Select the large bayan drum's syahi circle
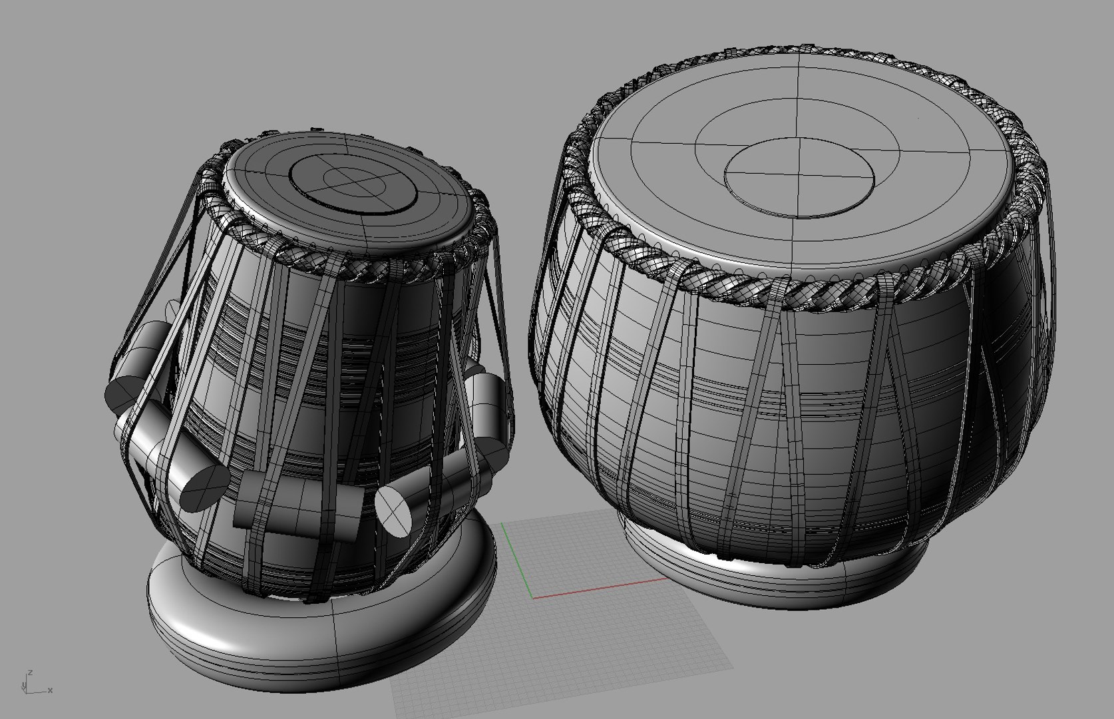1114x719 pixels. (x=799, y=177)
